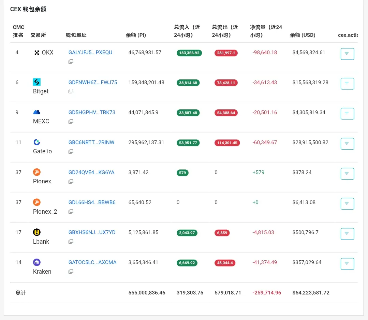Click the Bitget exchange logo

pos(37,82)
